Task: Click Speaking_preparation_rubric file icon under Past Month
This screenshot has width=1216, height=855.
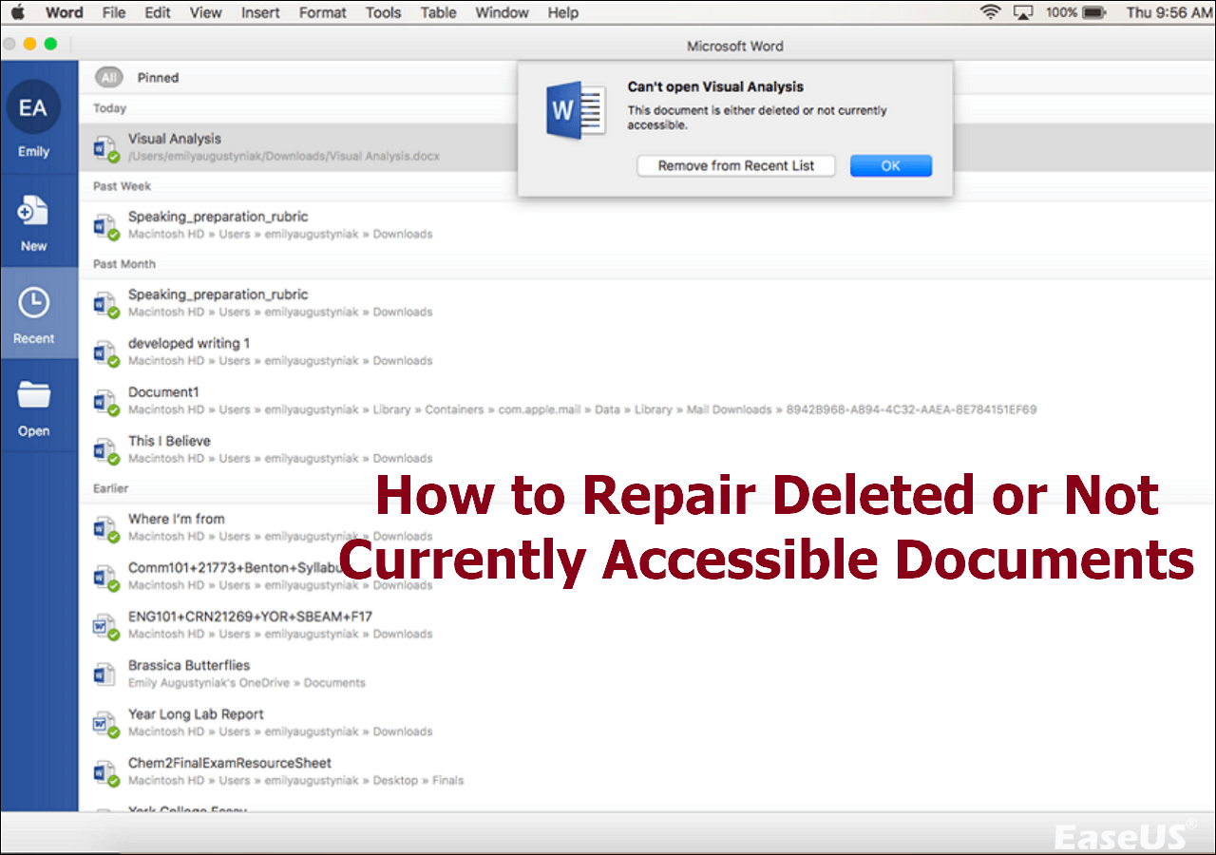Action: 104,303
